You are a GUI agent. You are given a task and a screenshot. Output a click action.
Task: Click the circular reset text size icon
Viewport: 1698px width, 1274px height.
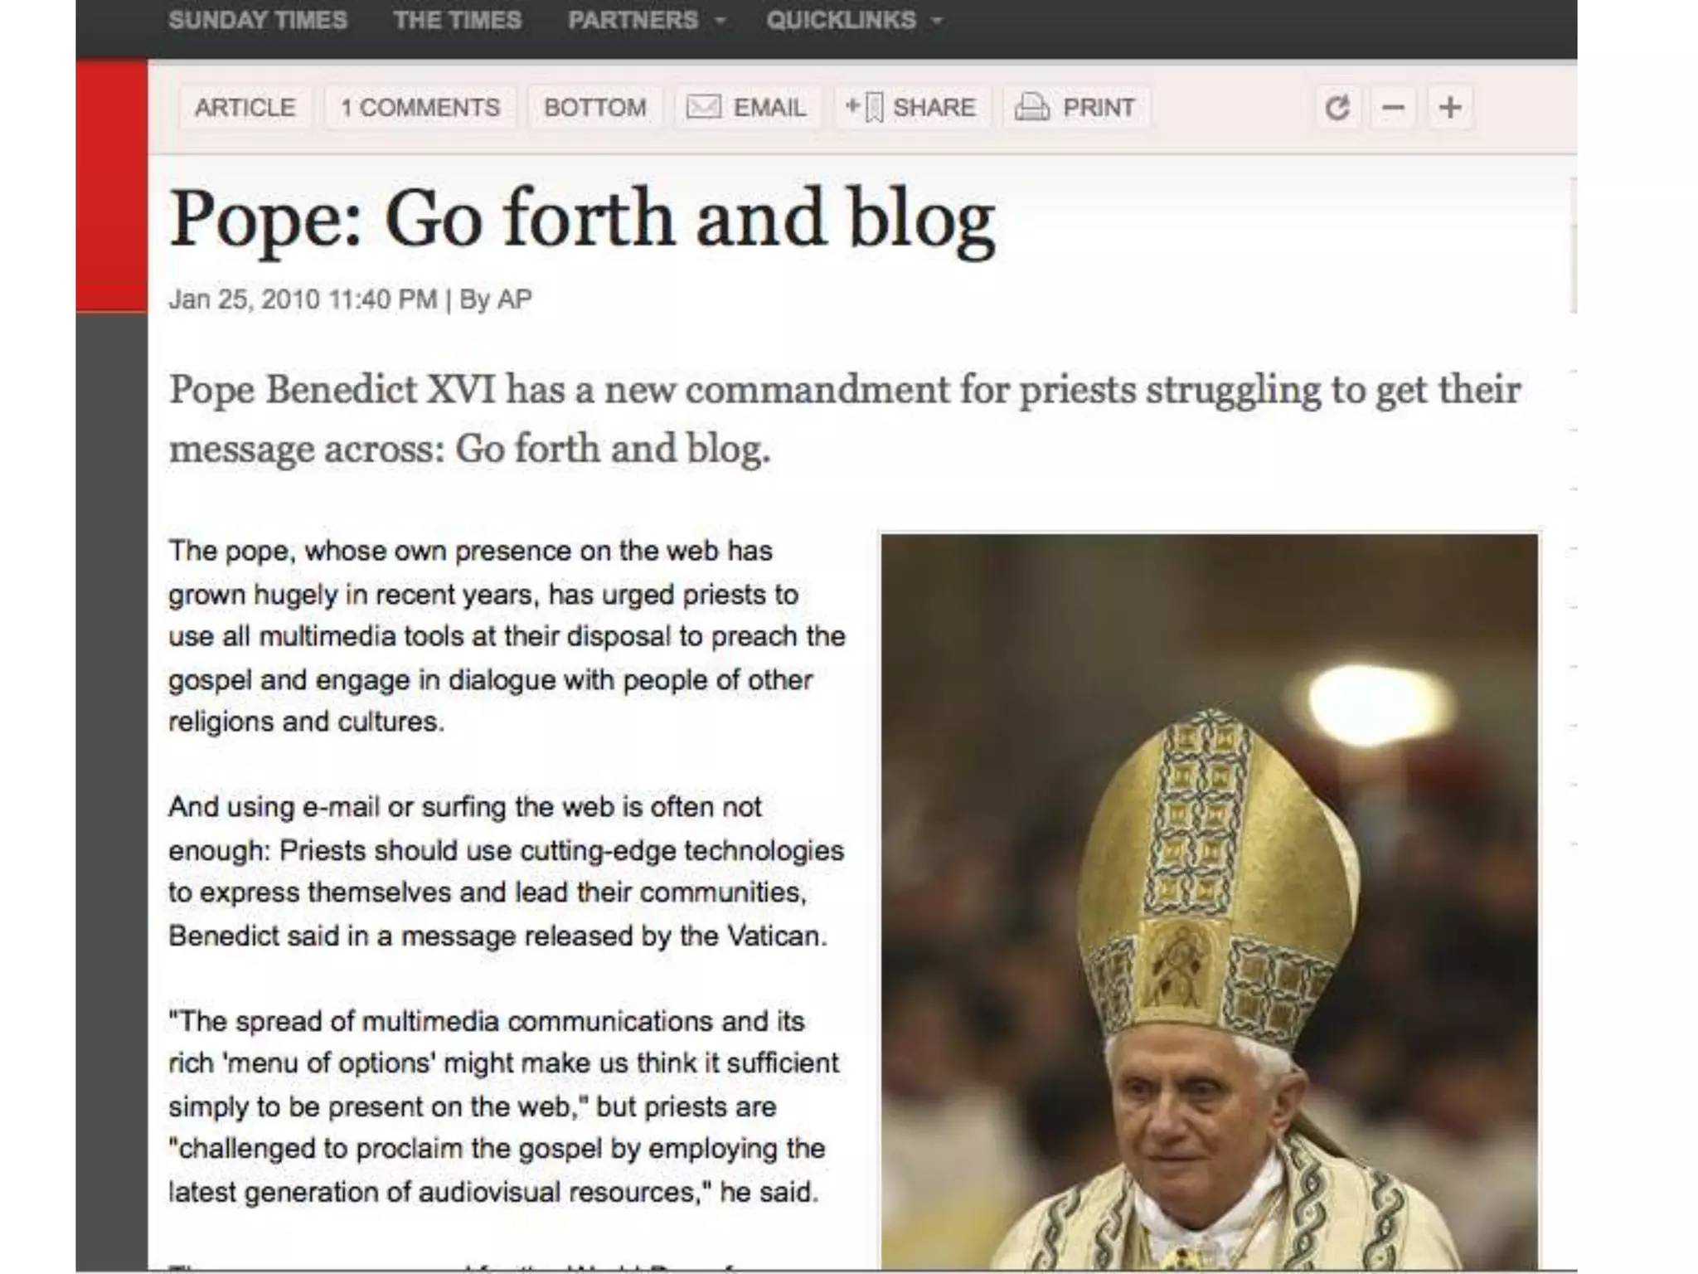pyautogui.click(x=1337, y=108)
